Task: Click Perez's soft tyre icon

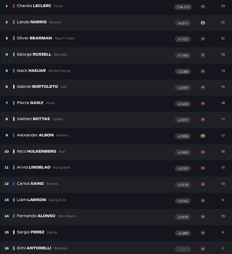Action: click(203, 232)
